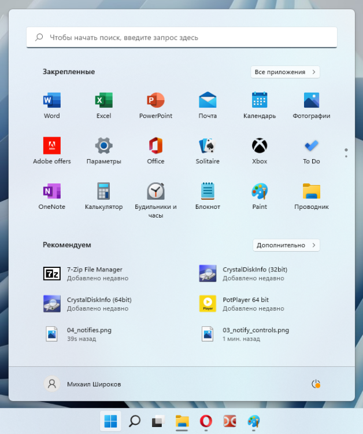
Task: Switch to Paint on taskbar
Action: click(254, 421)
